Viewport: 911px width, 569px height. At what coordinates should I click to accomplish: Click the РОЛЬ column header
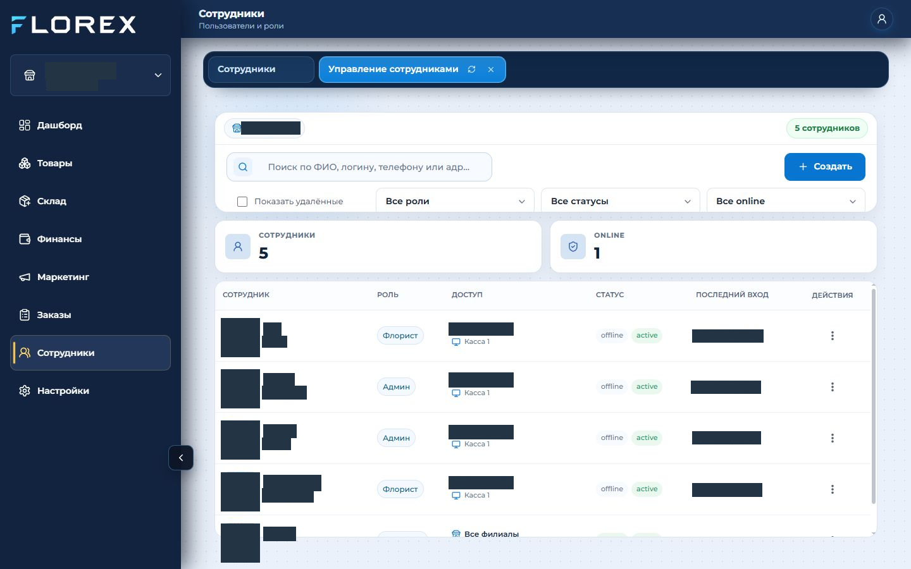pos(388,295)
